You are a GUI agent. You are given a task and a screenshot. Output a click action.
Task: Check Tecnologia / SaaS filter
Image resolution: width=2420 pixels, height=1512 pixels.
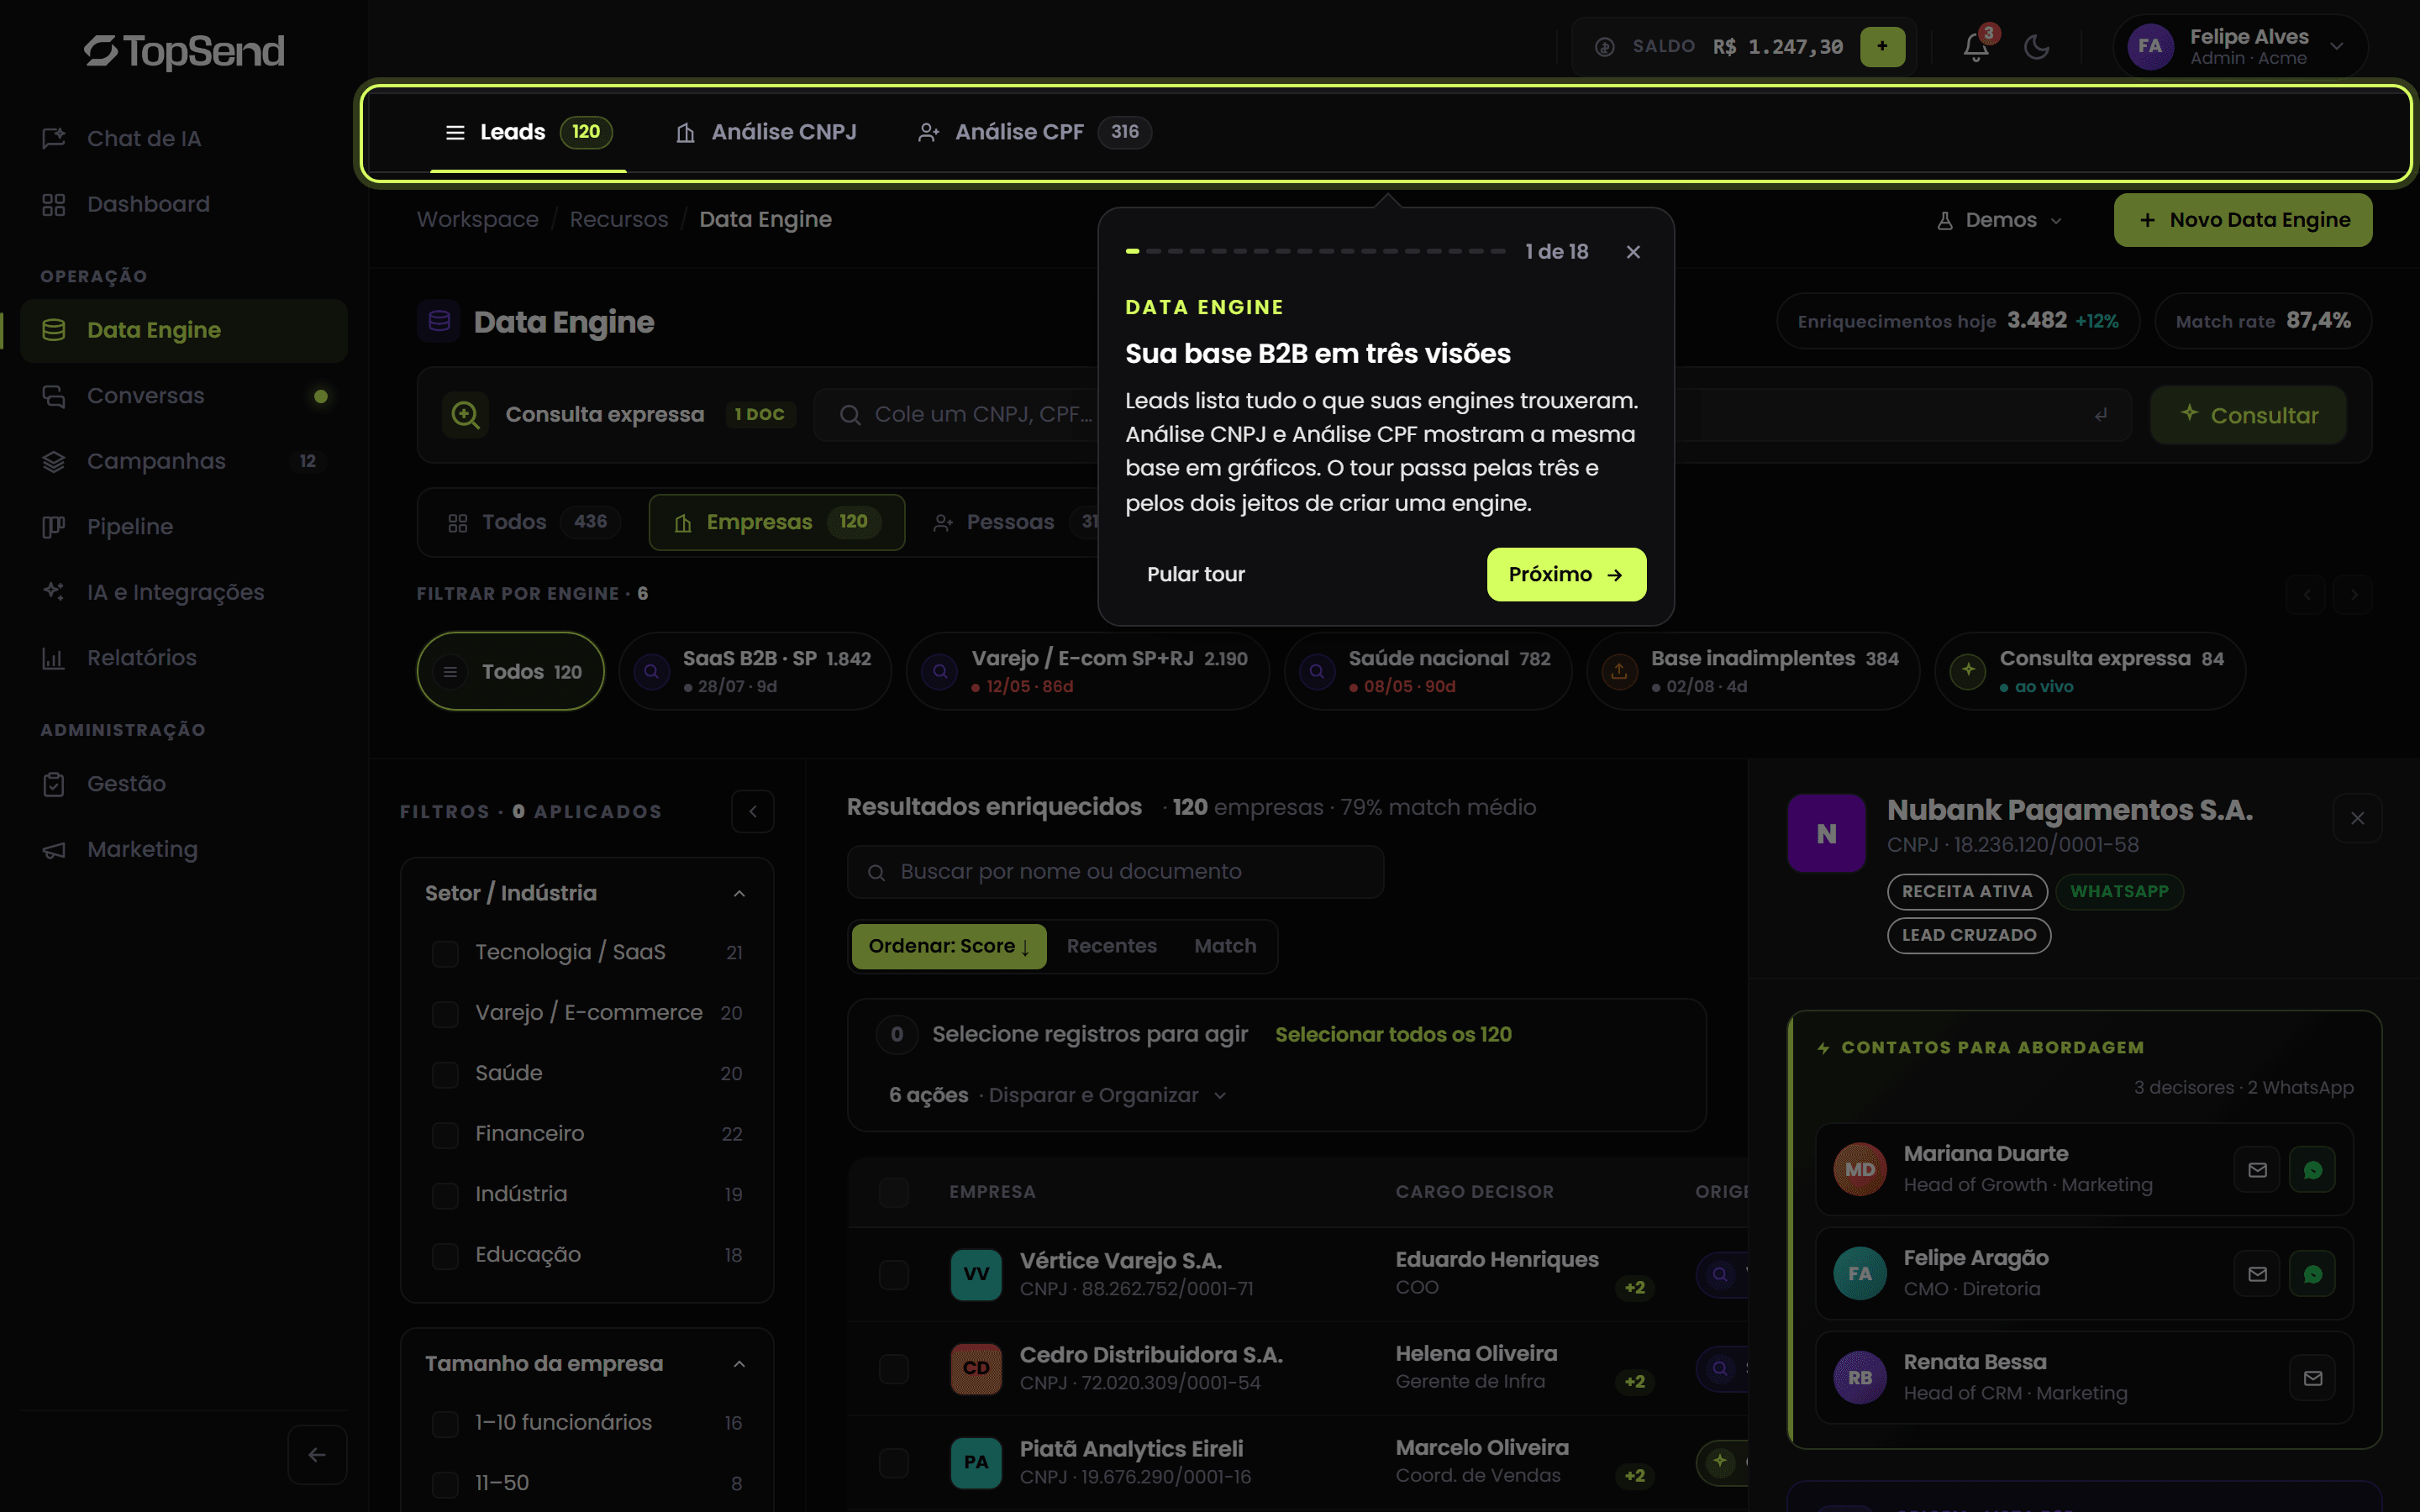445,953
